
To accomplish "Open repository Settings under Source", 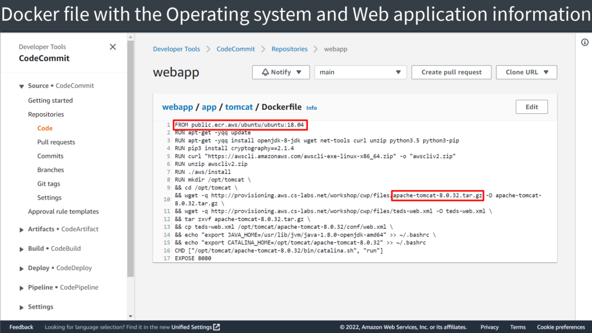I will [x=49, y=198].
